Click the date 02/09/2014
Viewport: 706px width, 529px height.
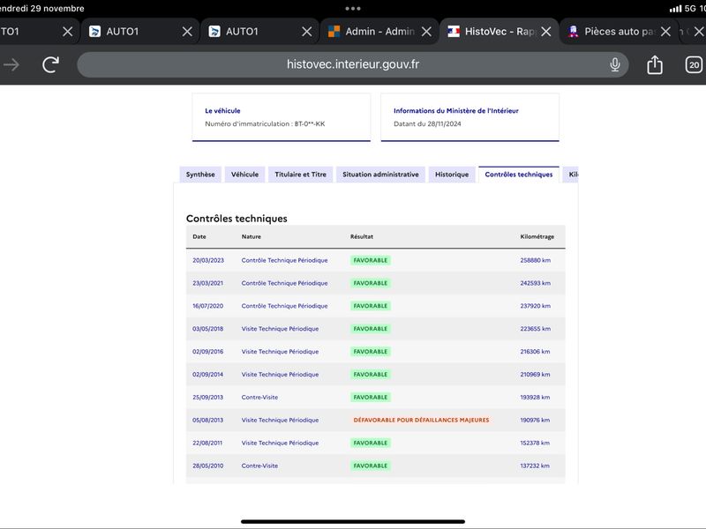tap(207, 375)
